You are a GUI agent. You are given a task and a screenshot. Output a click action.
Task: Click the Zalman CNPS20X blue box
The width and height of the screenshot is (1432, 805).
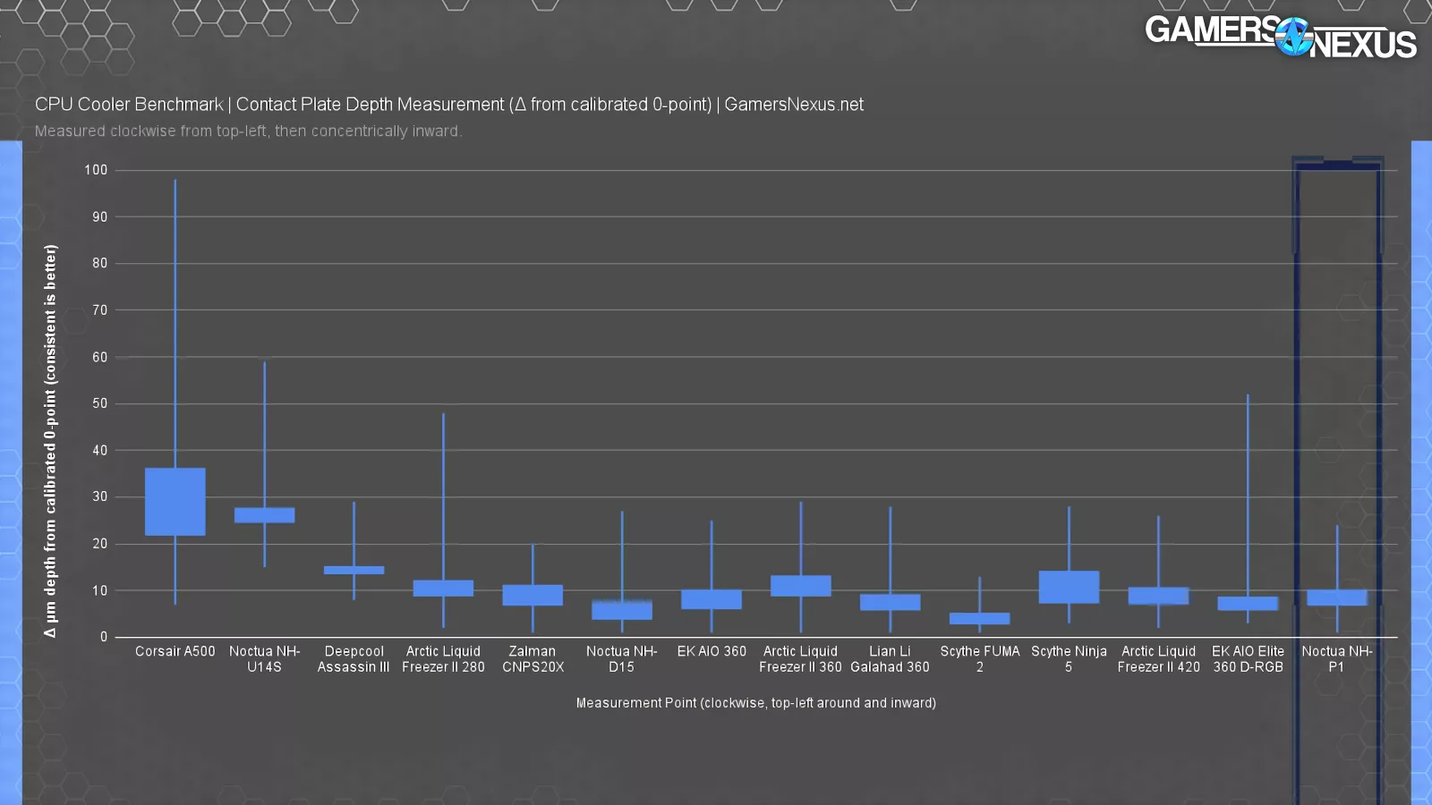click(533, 595)
